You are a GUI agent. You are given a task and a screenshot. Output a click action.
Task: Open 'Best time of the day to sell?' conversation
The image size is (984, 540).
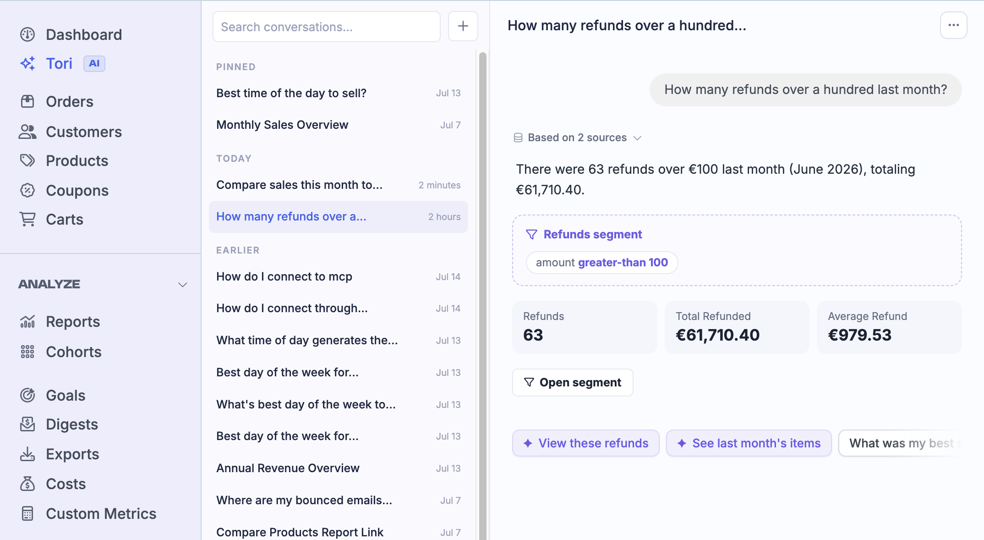pyautogui.click(x=339, y=93)
